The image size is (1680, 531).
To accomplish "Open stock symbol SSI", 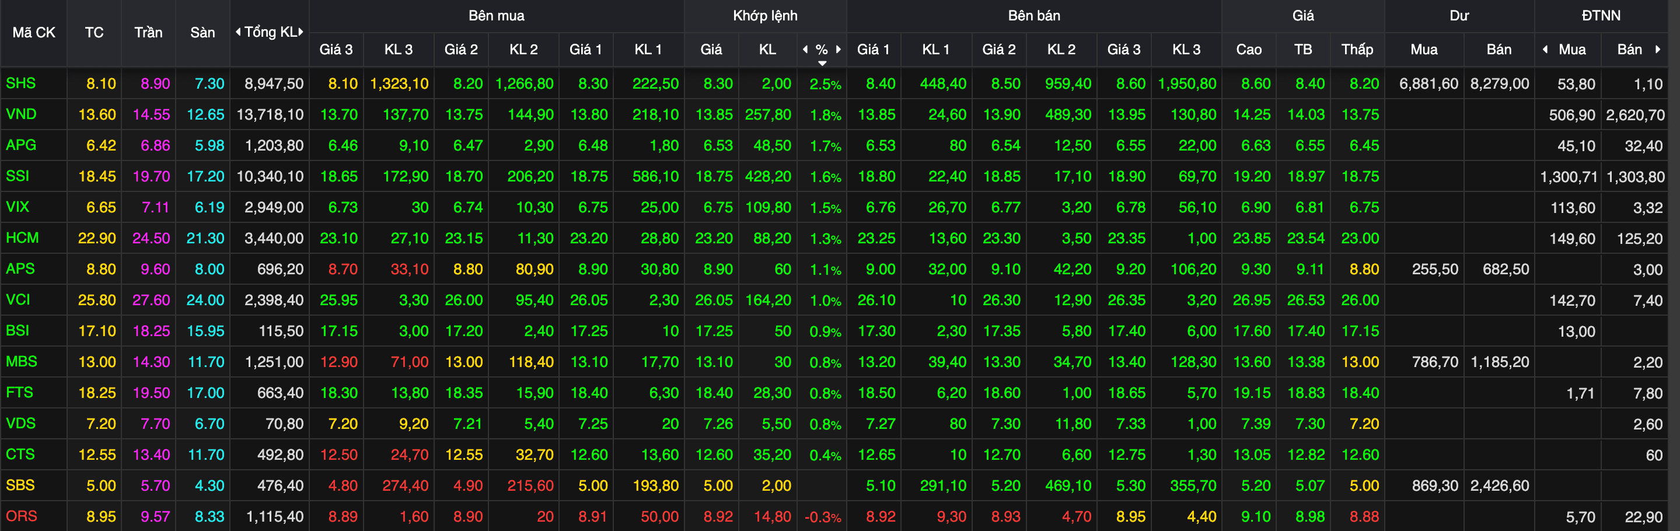I will 18,176.
